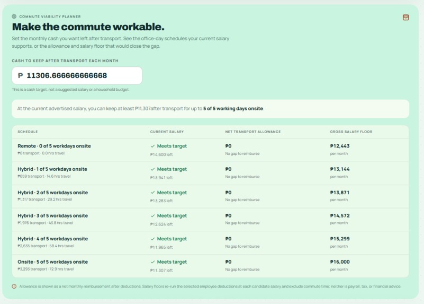Click '₱1,317 transport · 29.2 hrs travel' detail

pos(45,199)
